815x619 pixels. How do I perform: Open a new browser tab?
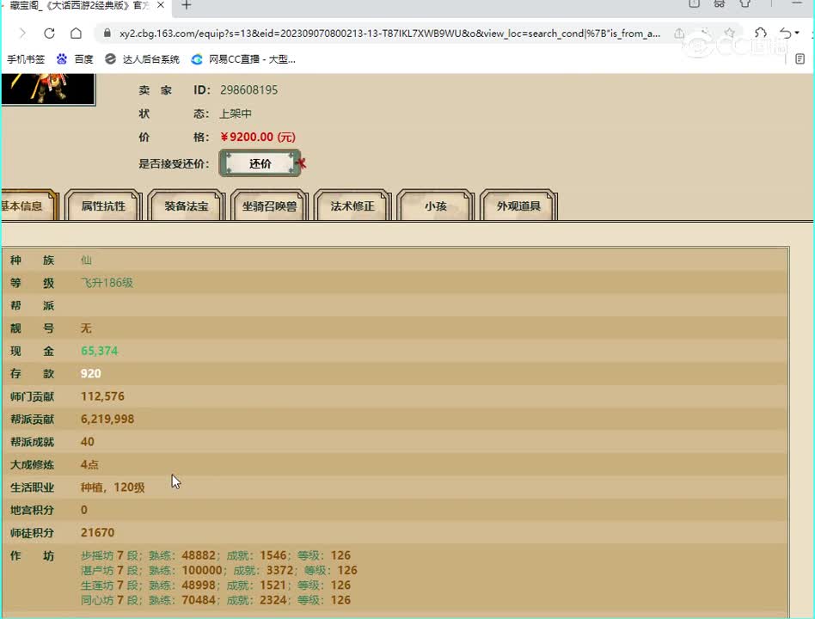click(187, 5)
